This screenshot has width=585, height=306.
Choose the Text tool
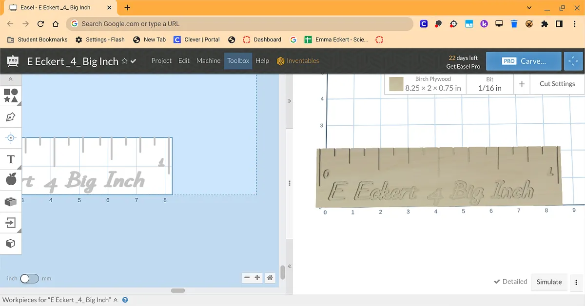click(x=11, y=159)
